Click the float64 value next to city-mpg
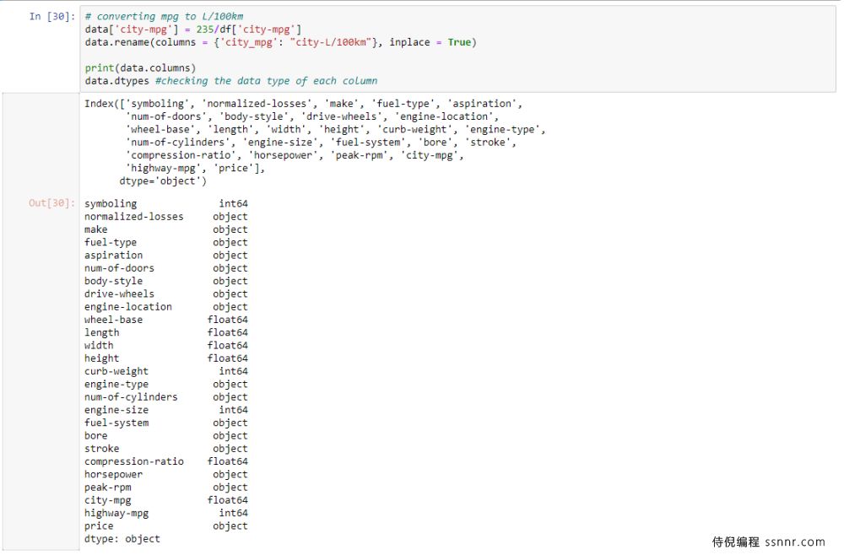 pos(228,501)
